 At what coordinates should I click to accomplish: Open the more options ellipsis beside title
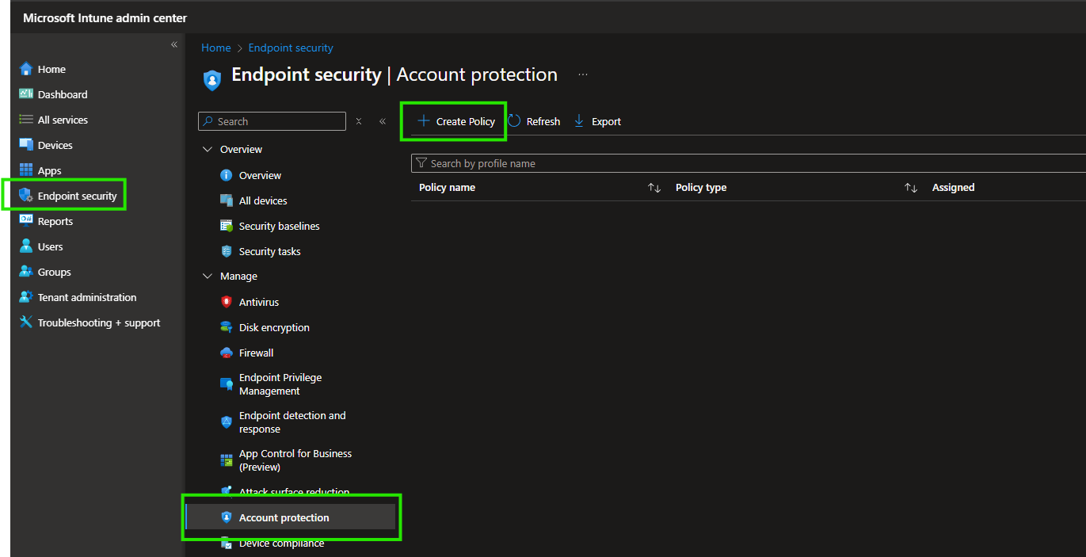pos(583,74)
